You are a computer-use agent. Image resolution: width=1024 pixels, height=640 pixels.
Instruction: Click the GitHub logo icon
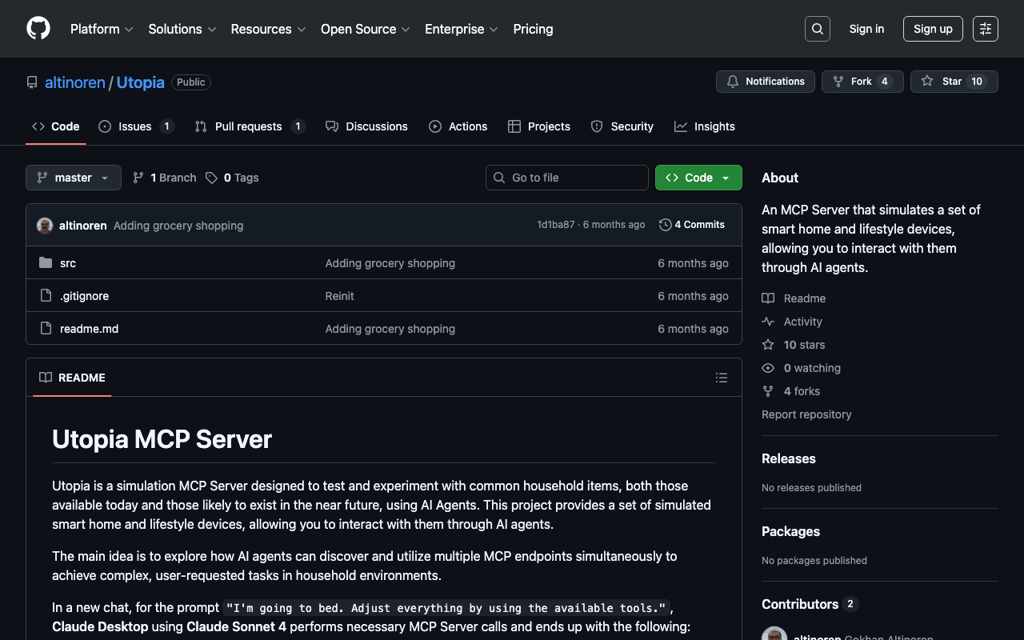click(x=38, y=29)
